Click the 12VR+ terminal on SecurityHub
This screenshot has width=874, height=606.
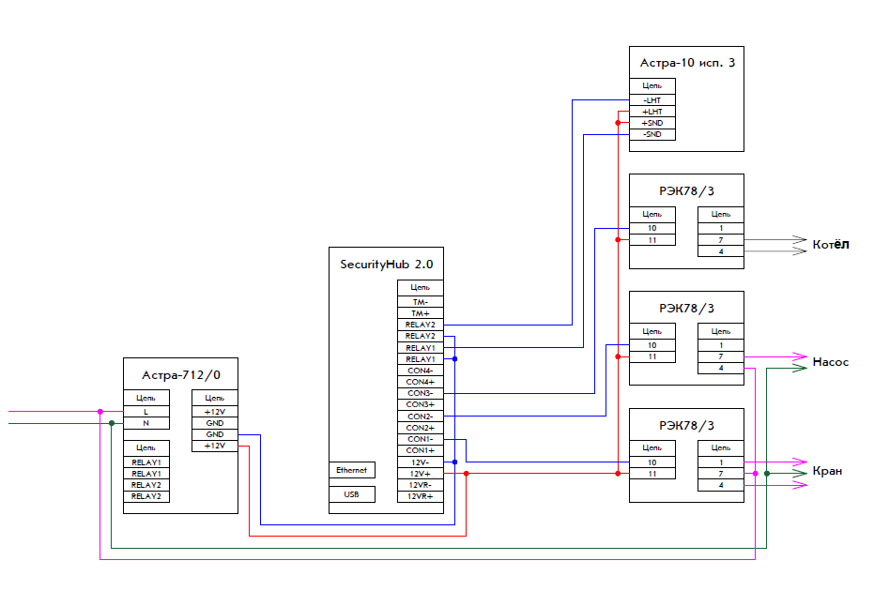[420, 496]
